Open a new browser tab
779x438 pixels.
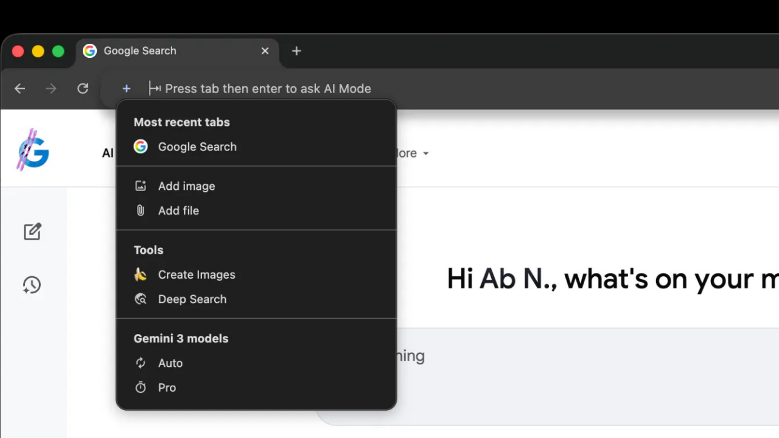[x=296, y=51]
